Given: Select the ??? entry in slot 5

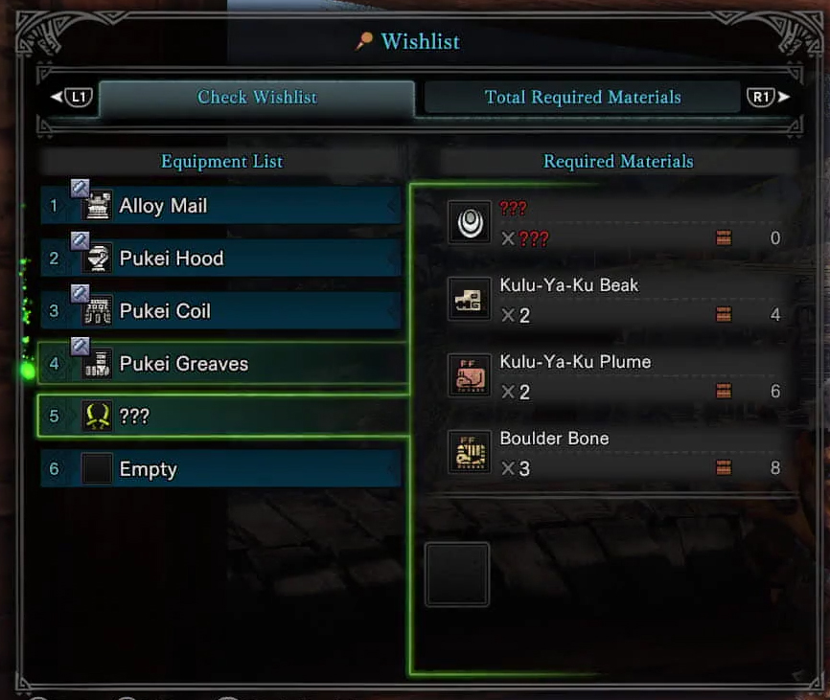Looking at the screenshot, I should [222, 417].
